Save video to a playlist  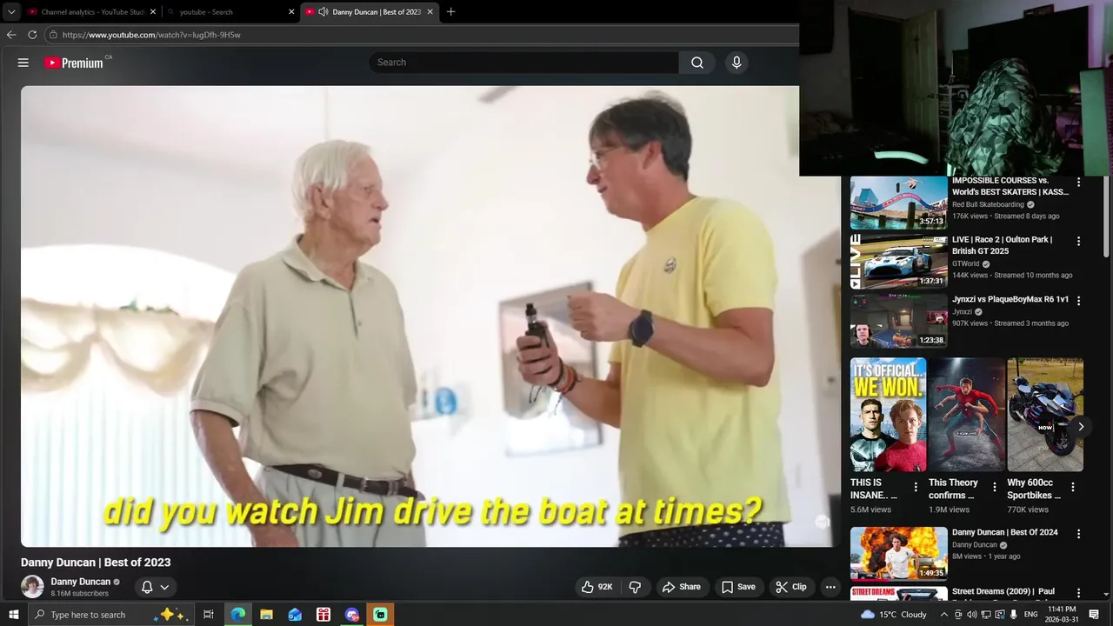(738, 587)
